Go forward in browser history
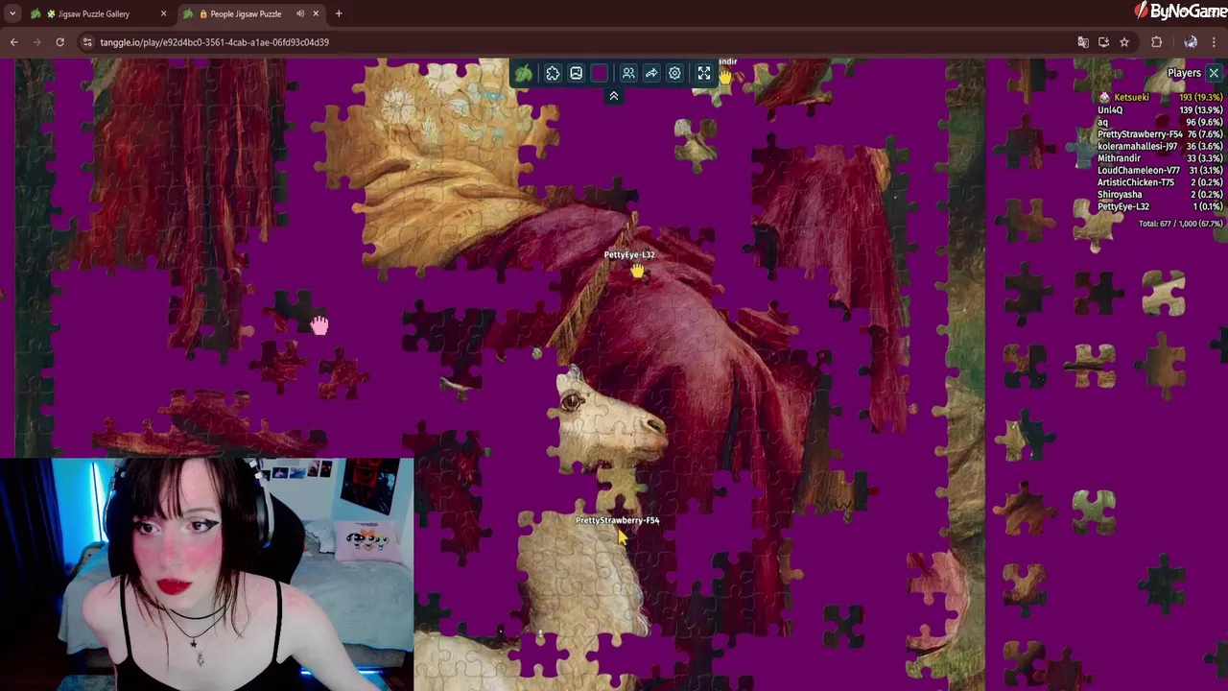 point(36,42)
